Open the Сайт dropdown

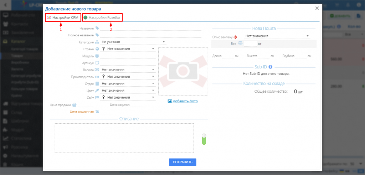pyautogui.click(x=128, y=97)
